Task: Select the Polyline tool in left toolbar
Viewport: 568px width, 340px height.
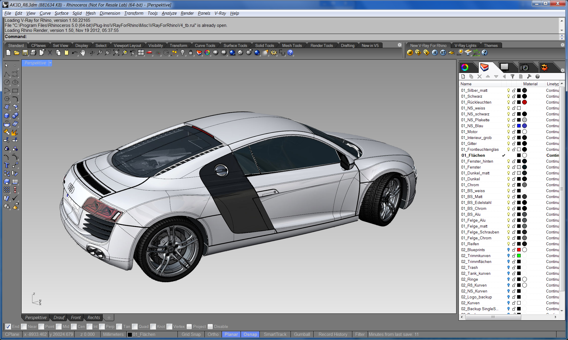Action: point(7,74)
